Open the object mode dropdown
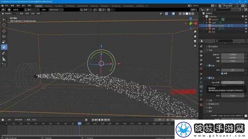The width and height of the screenshot is (248, 139). pos(9,14)
